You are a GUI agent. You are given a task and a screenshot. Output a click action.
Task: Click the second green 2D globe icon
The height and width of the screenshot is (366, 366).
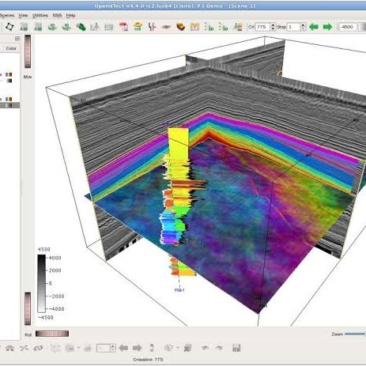click(66, 27)
